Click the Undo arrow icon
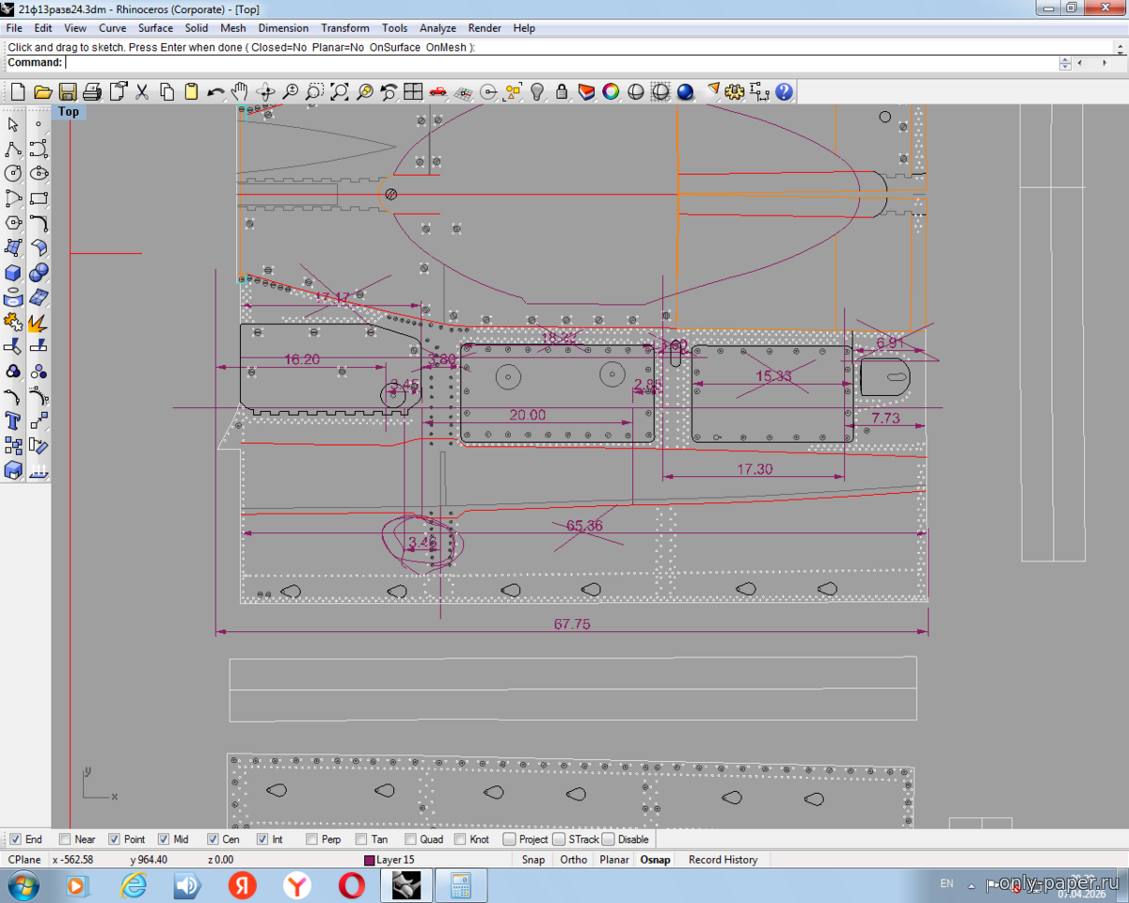Image resolution: width=1129 pixels, height=903 pixels. [x=215, y=91]
